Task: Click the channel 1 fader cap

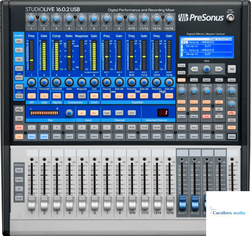Action: point(32,203)
